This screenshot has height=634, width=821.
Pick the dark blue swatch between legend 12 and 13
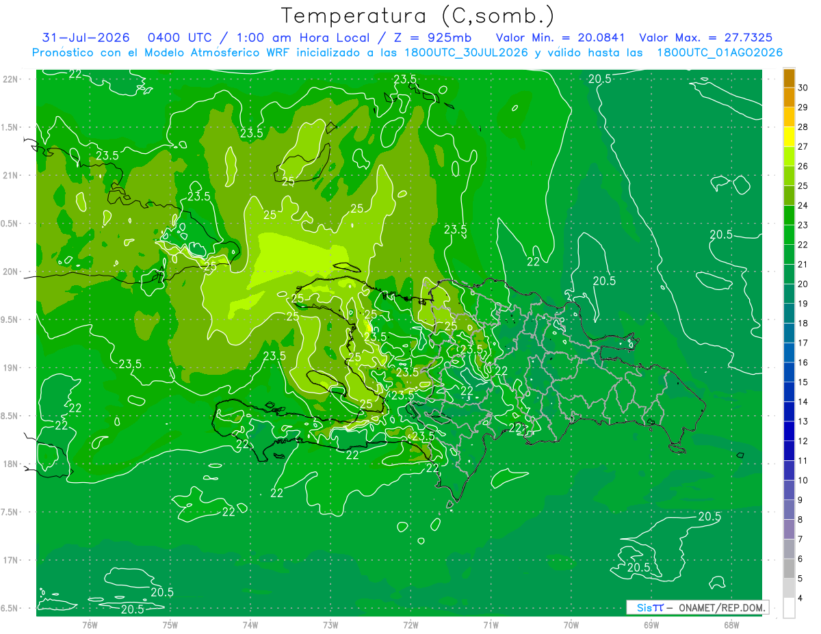click(789, 431)
